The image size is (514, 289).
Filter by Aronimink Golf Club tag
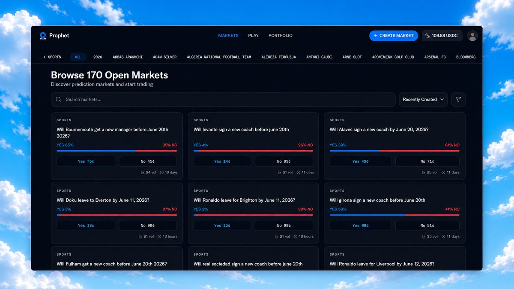tap(393, 57)
